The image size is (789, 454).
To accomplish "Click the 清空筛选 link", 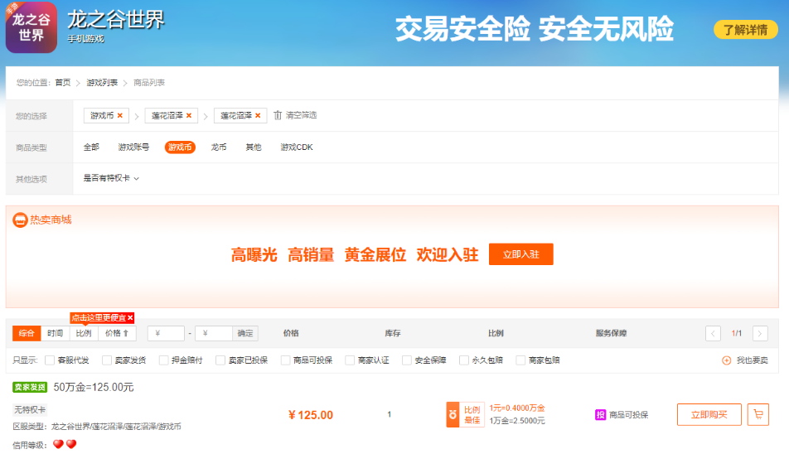I will pos(302,115).
